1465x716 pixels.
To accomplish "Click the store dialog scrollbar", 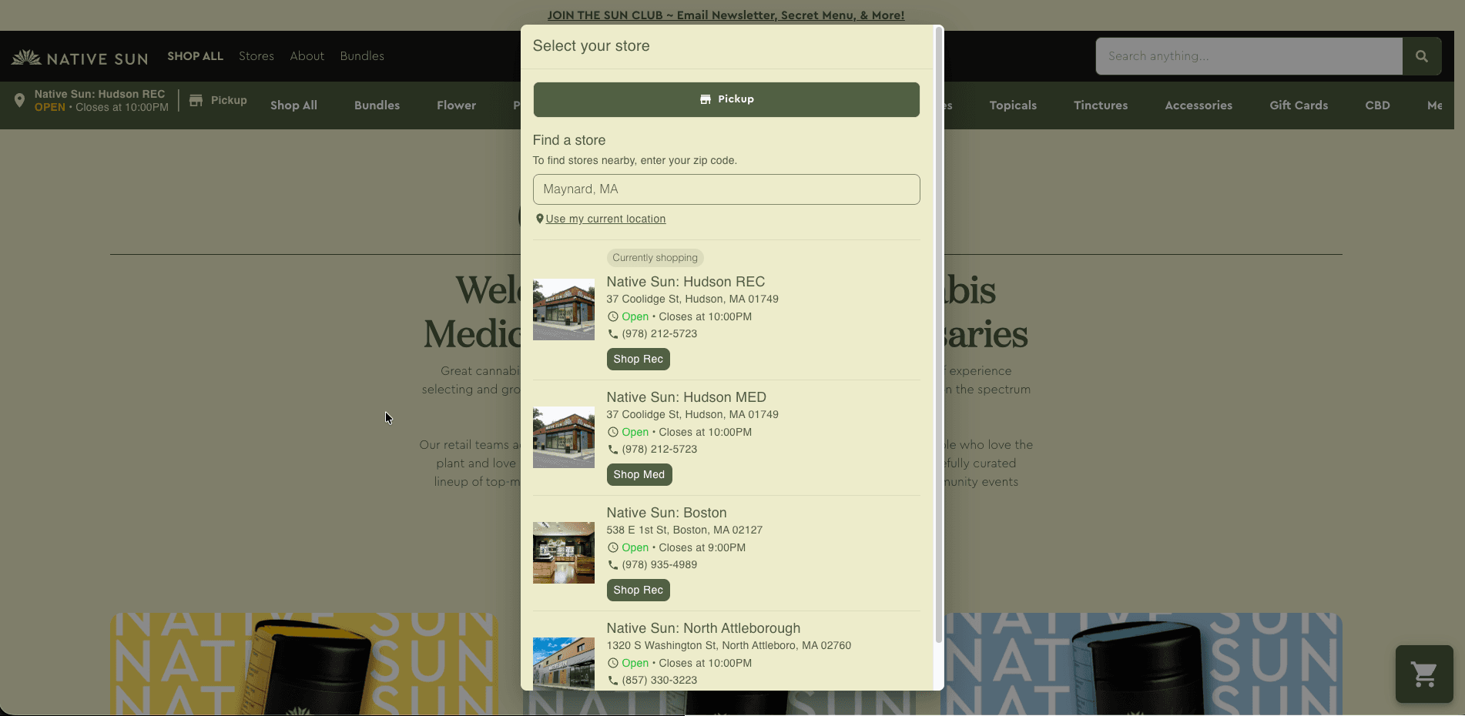I will pyautogui.click(x=938, y=335).
